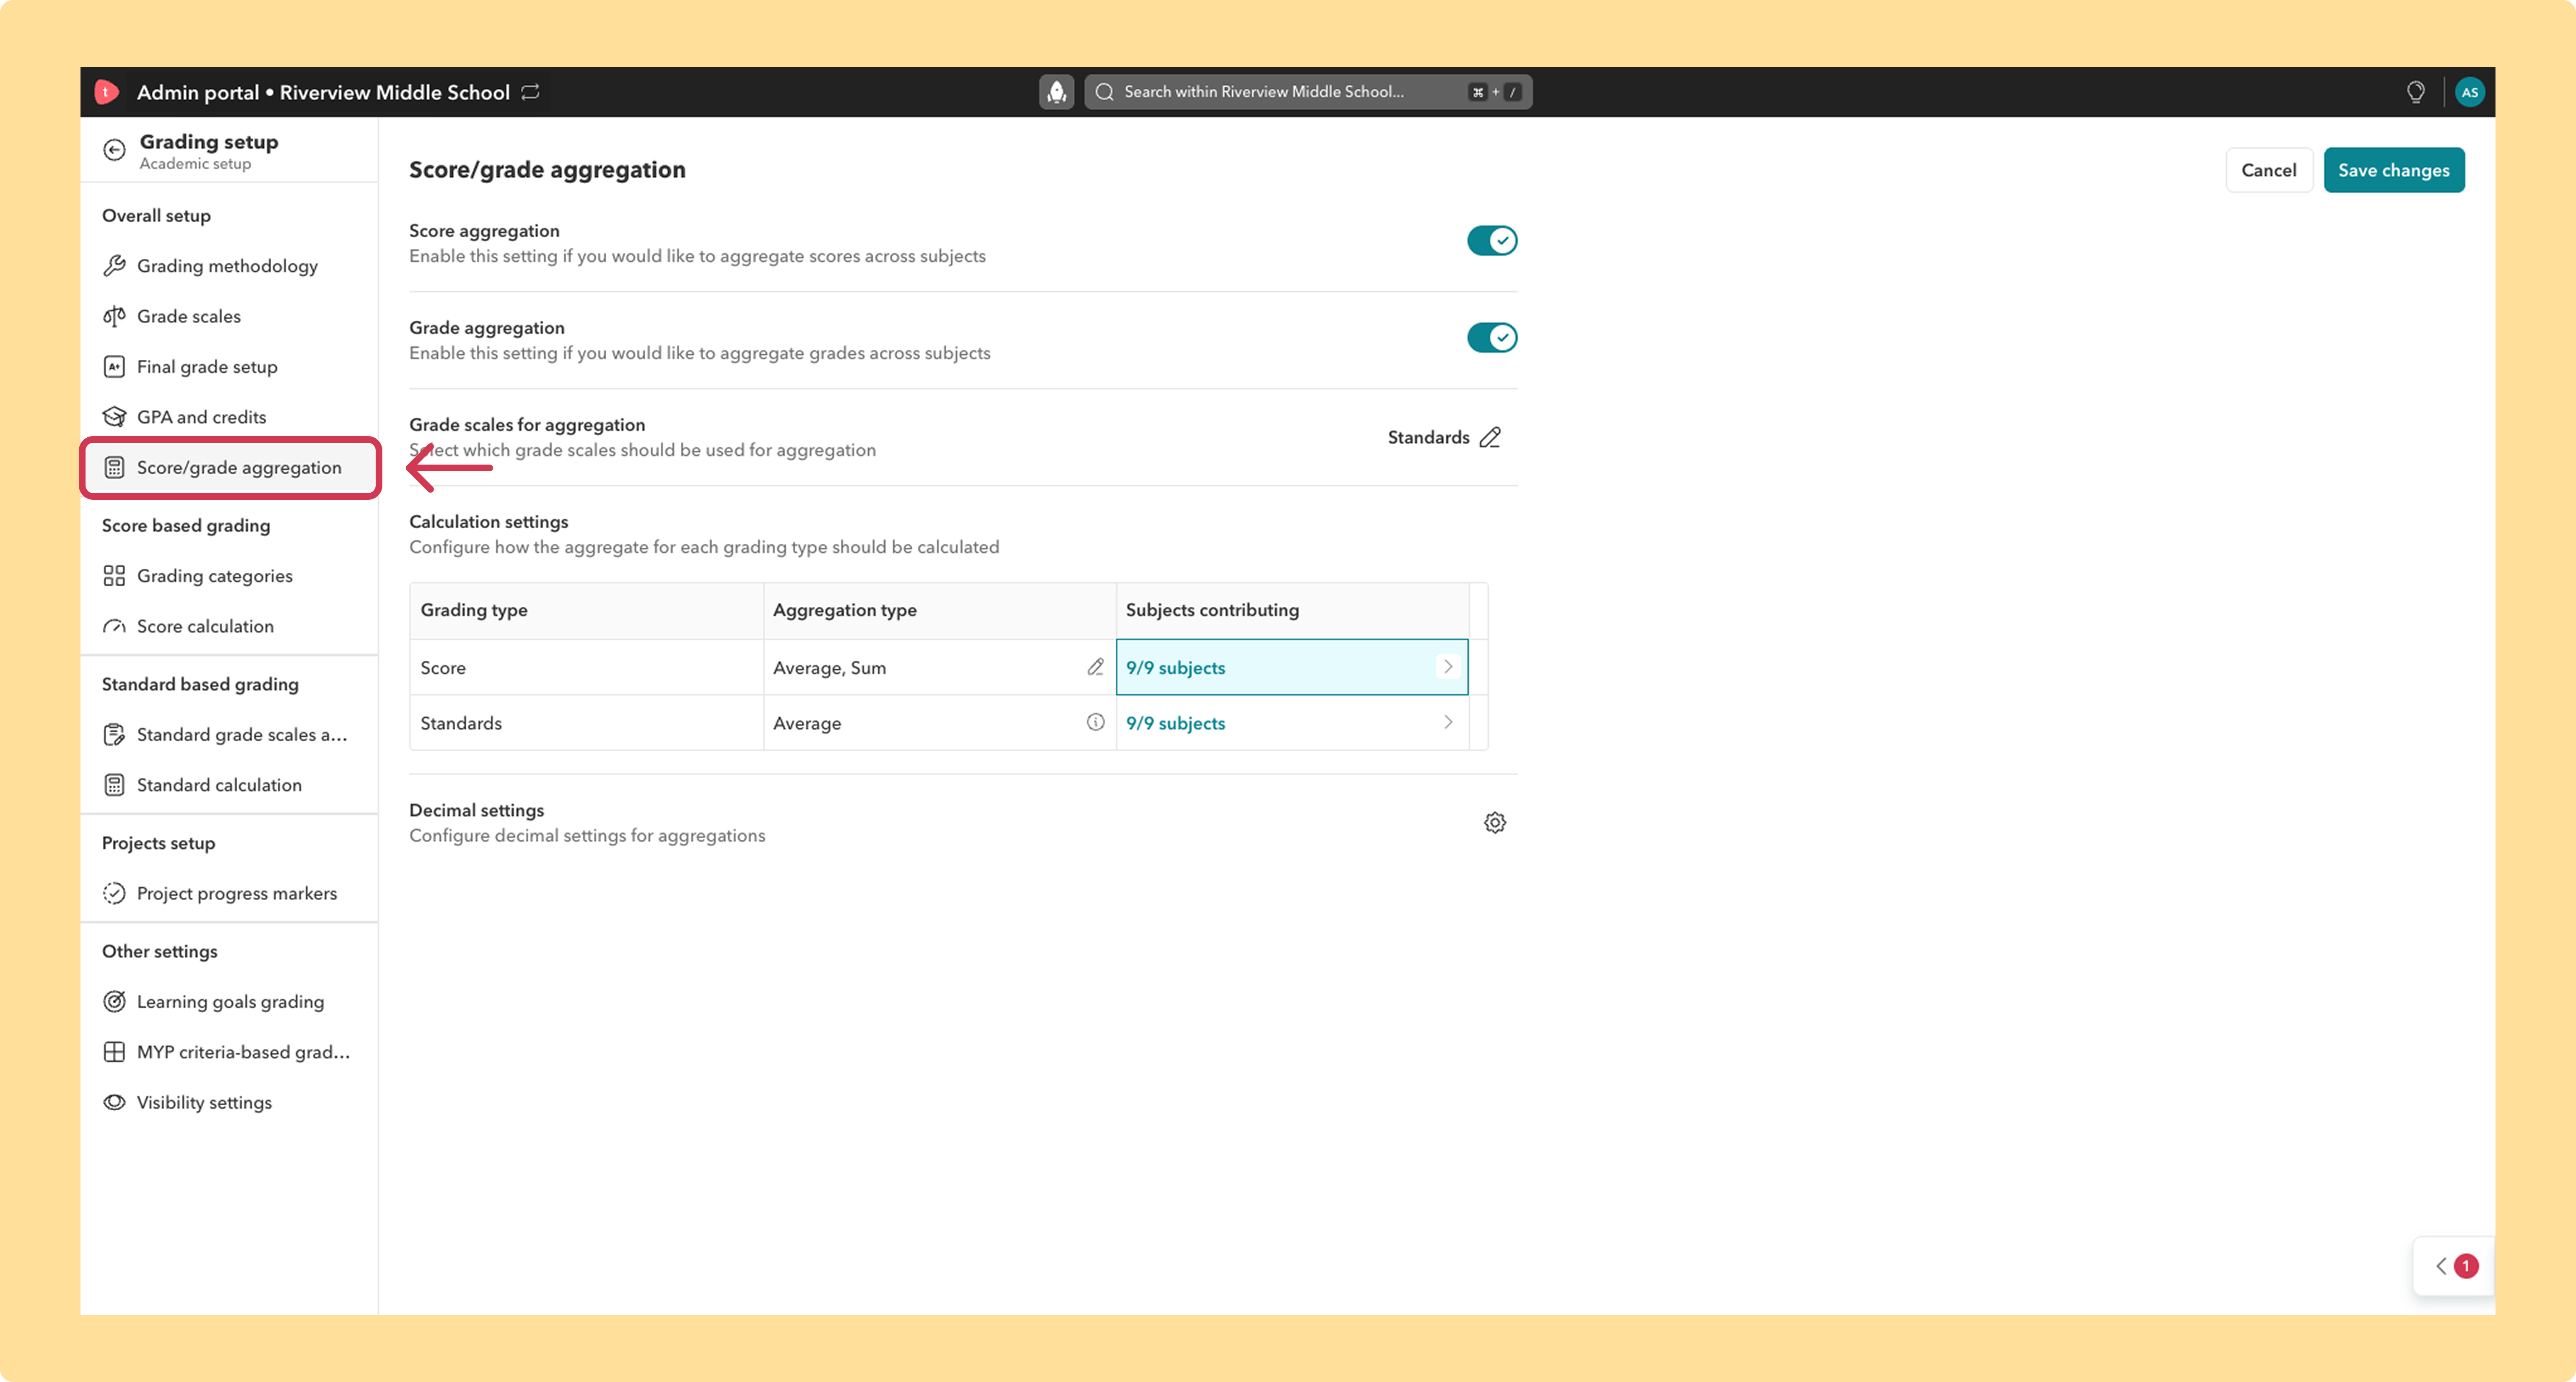Open Score calculation settings
Viewport: 2576px width, 1382px height.
point(229,626)
